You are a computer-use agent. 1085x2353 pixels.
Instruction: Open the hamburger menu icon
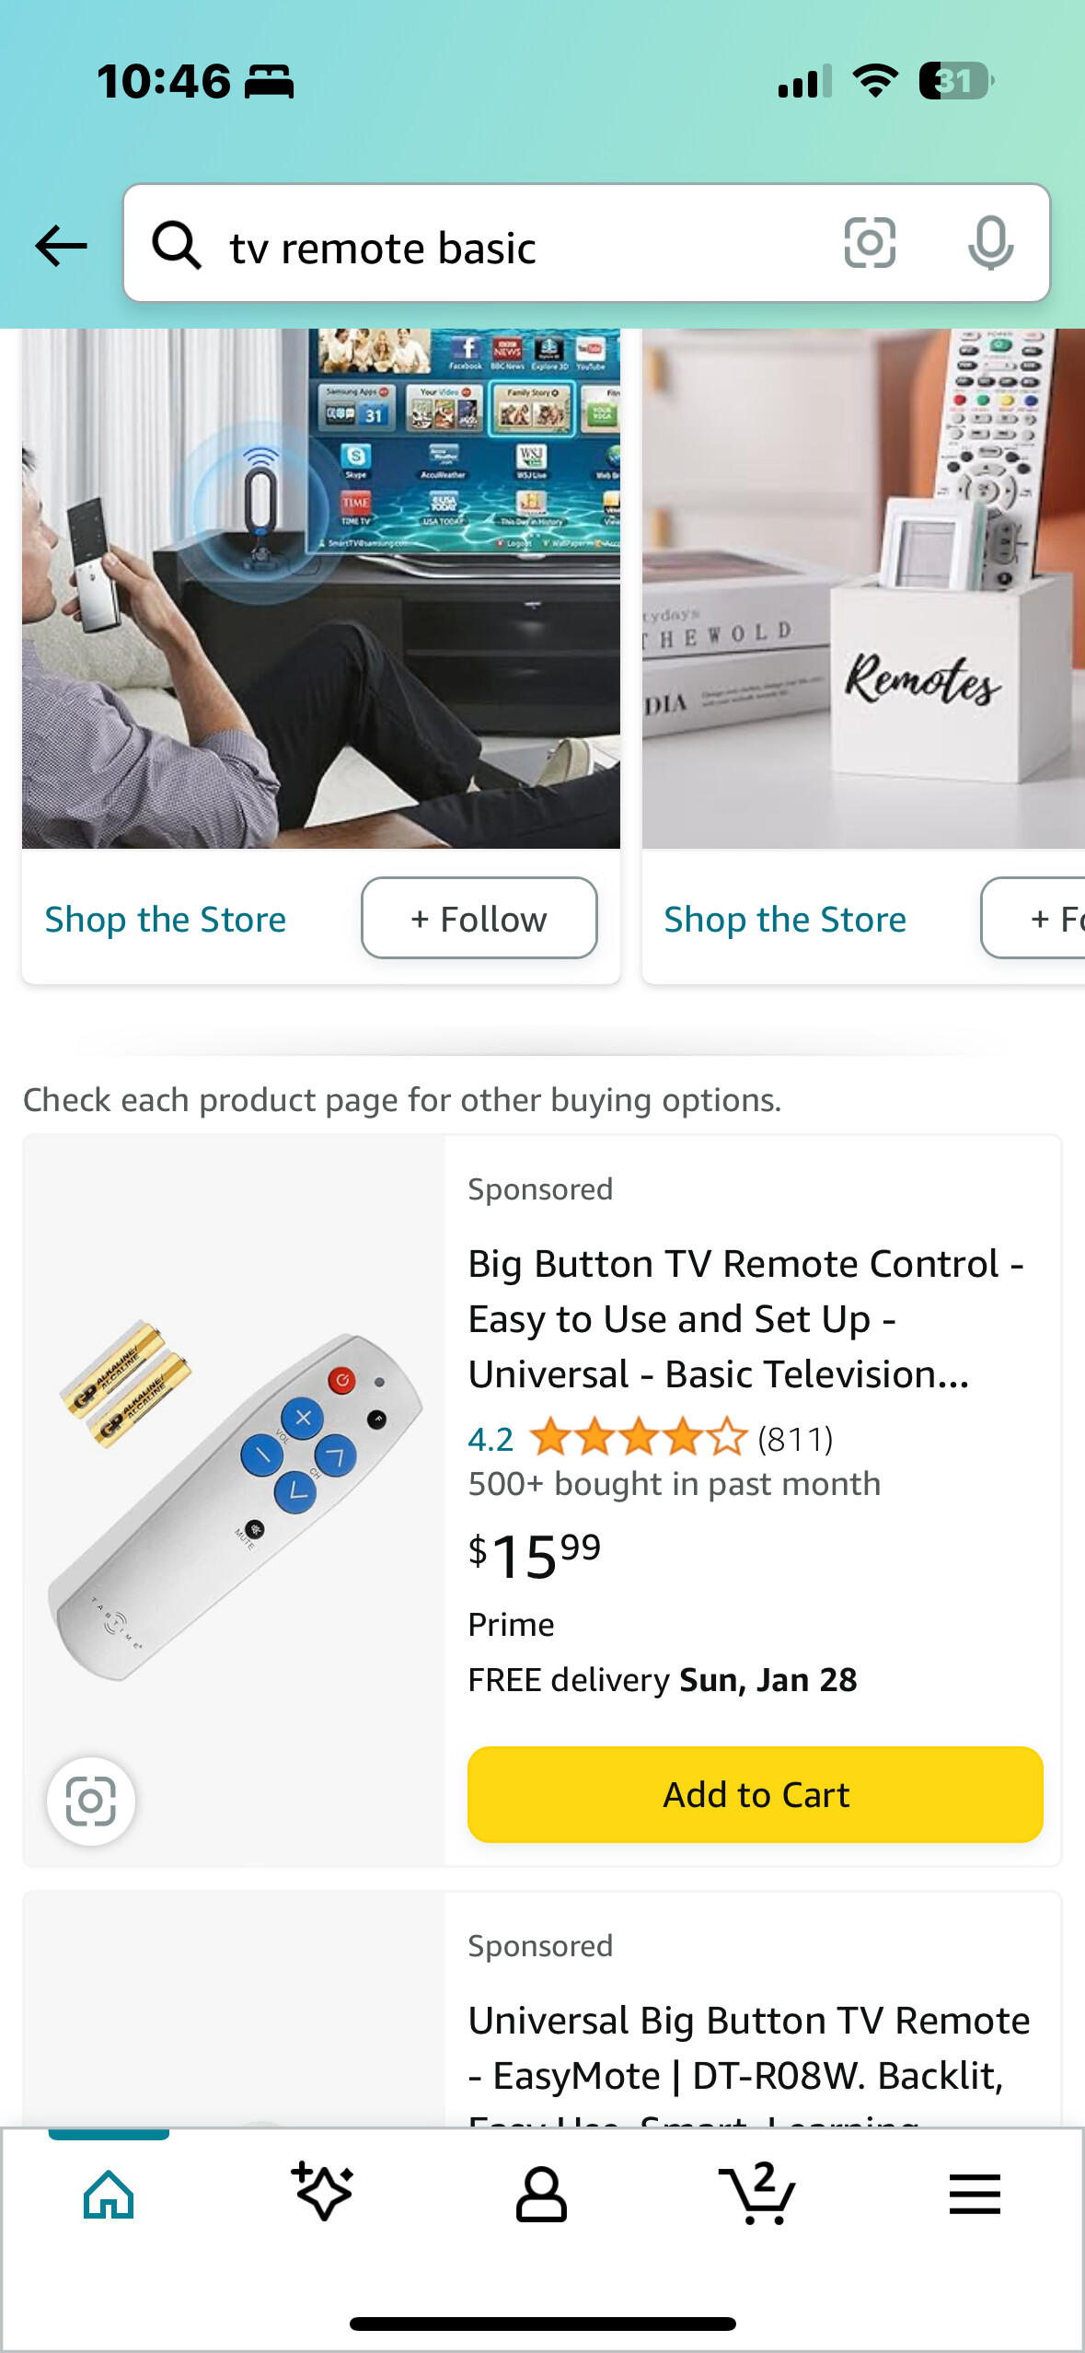975,2194
